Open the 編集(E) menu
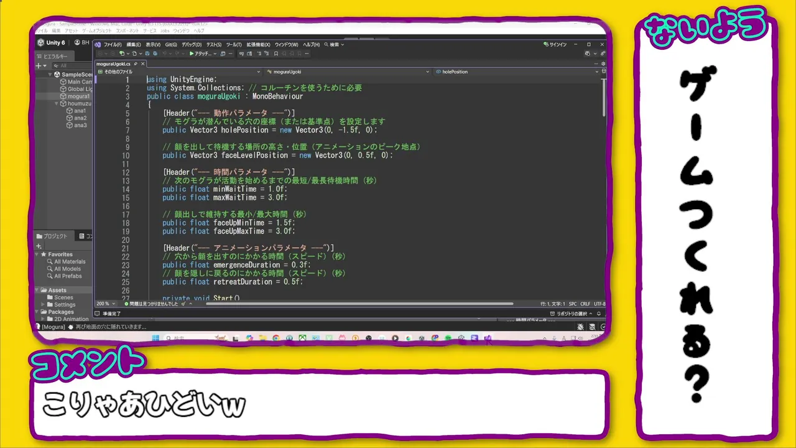 tap(134, 45)
